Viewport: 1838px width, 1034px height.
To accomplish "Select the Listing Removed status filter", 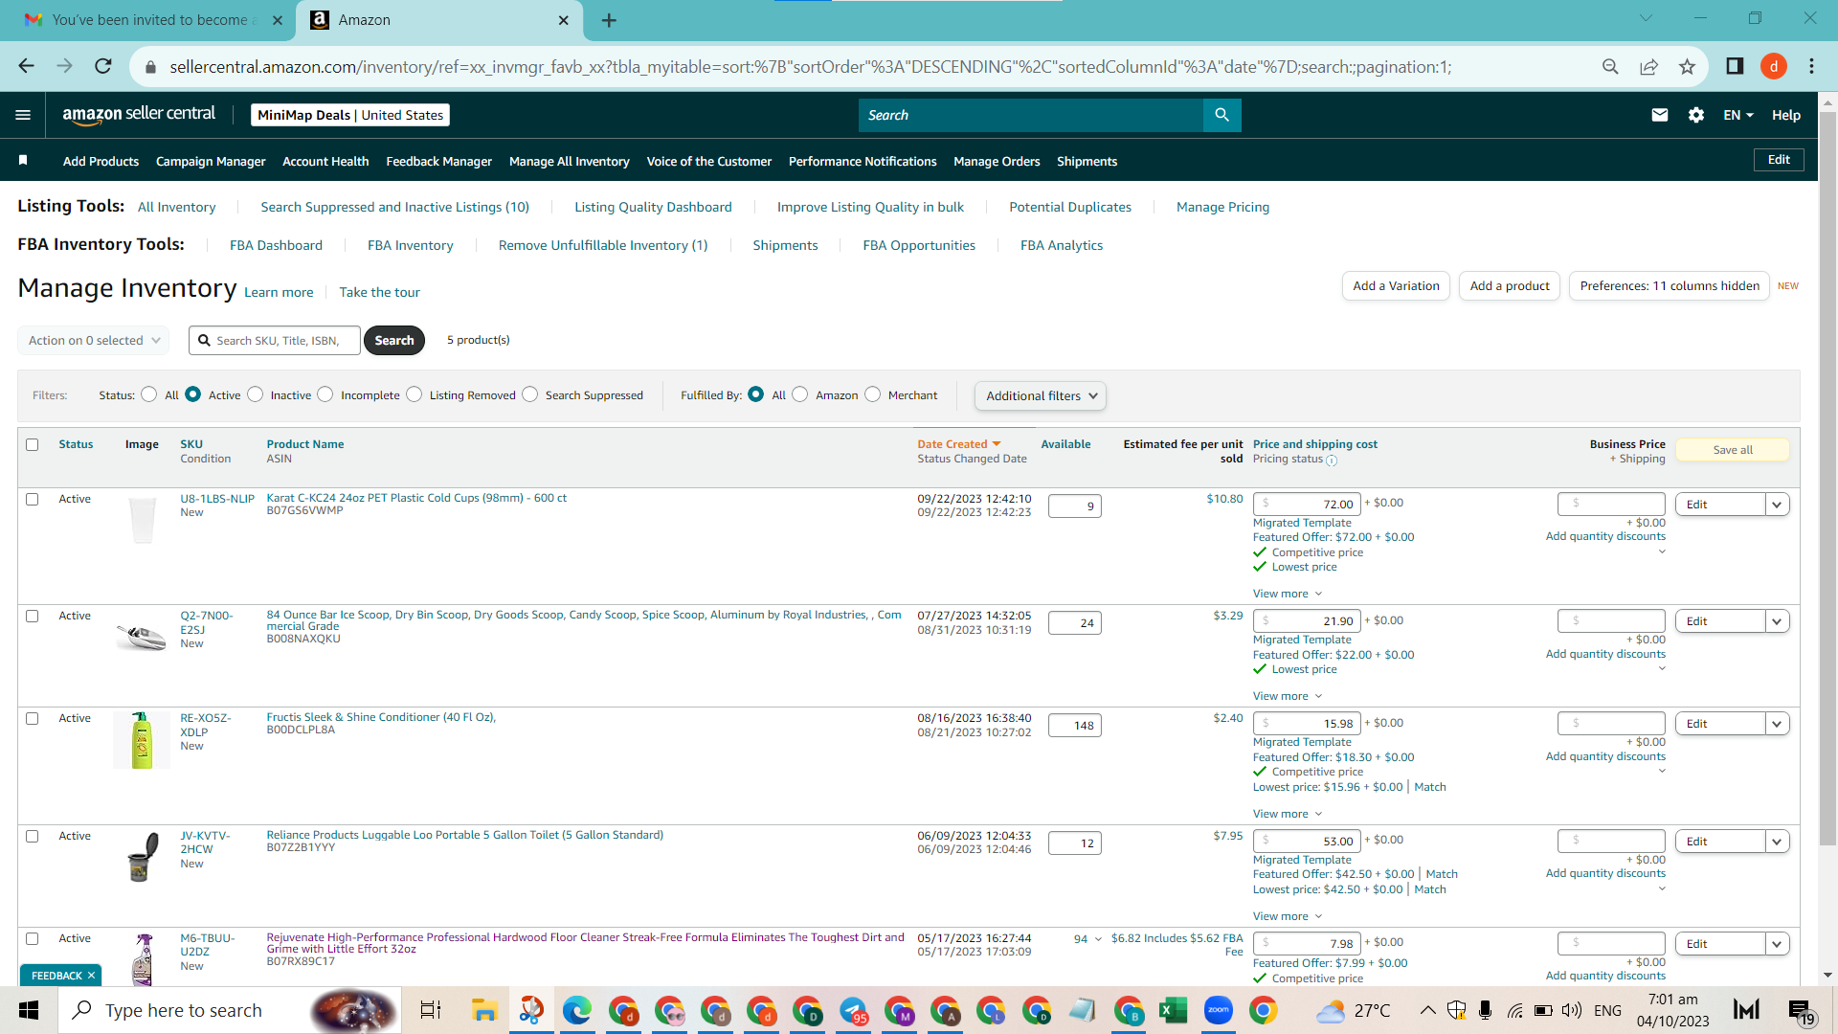I will click(x=415, y=394).
